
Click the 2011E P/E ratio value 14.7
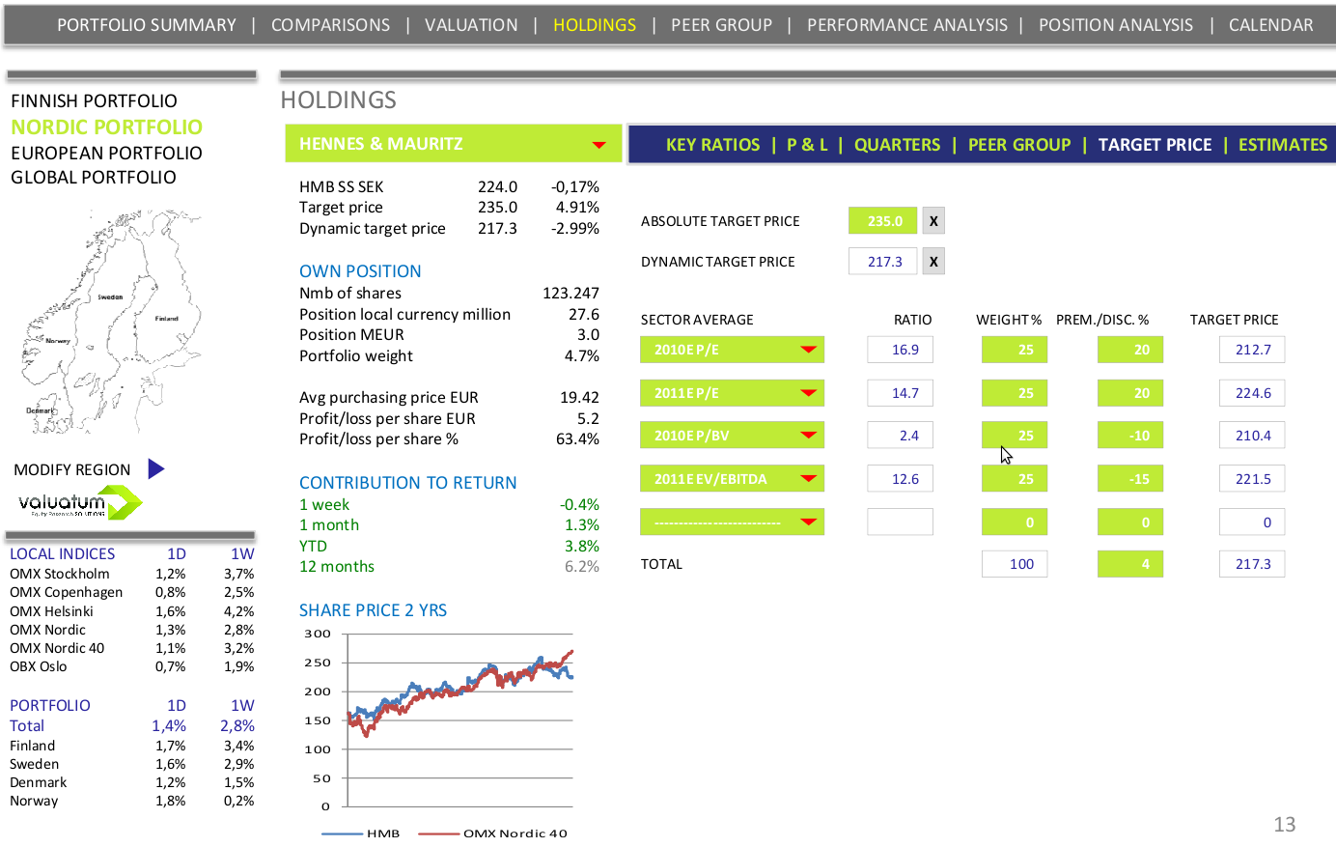coord(900,393)
